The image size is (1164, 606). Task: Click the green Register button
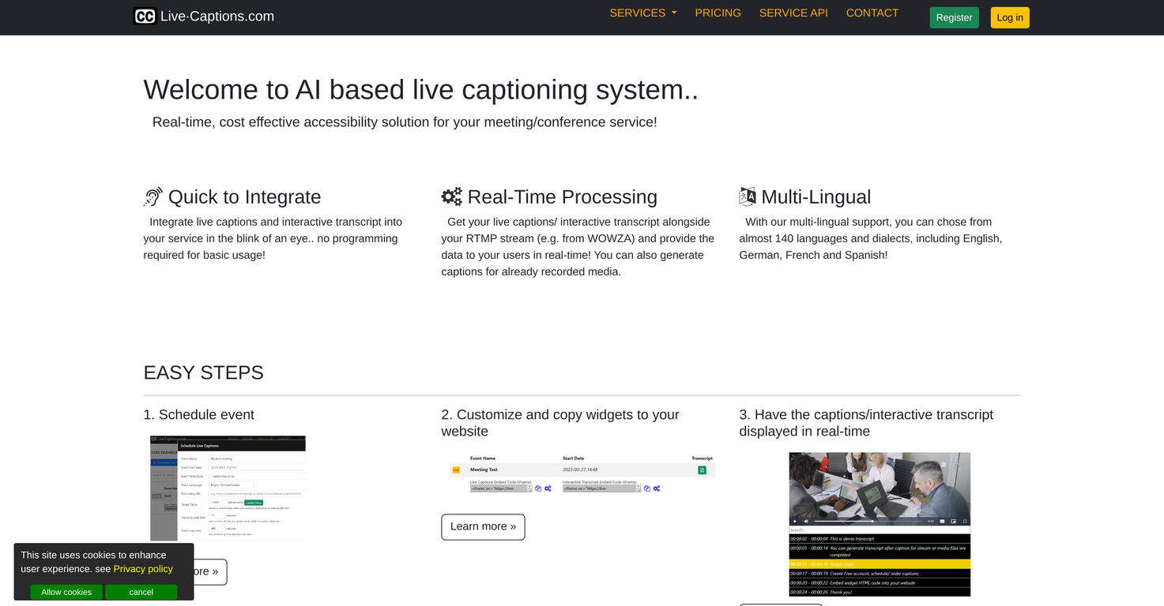click(x=954, y=17)
